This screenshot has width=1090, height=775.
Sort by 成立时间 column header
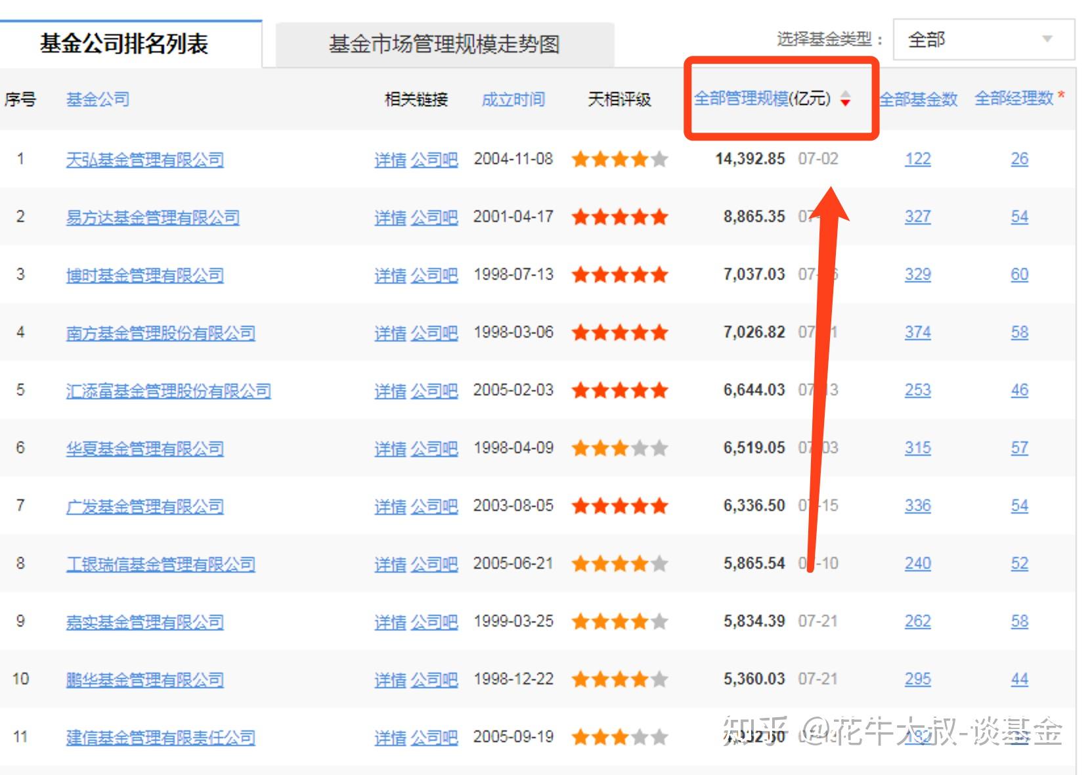click(513, 99)
